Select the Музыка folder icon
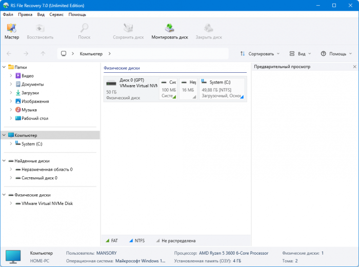359x267 pixels. [x=18, y=110]
